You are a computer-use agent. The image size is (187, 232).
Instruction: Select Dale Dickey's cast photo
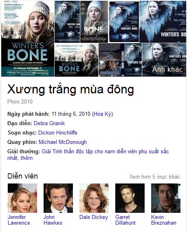pos(94,198)
